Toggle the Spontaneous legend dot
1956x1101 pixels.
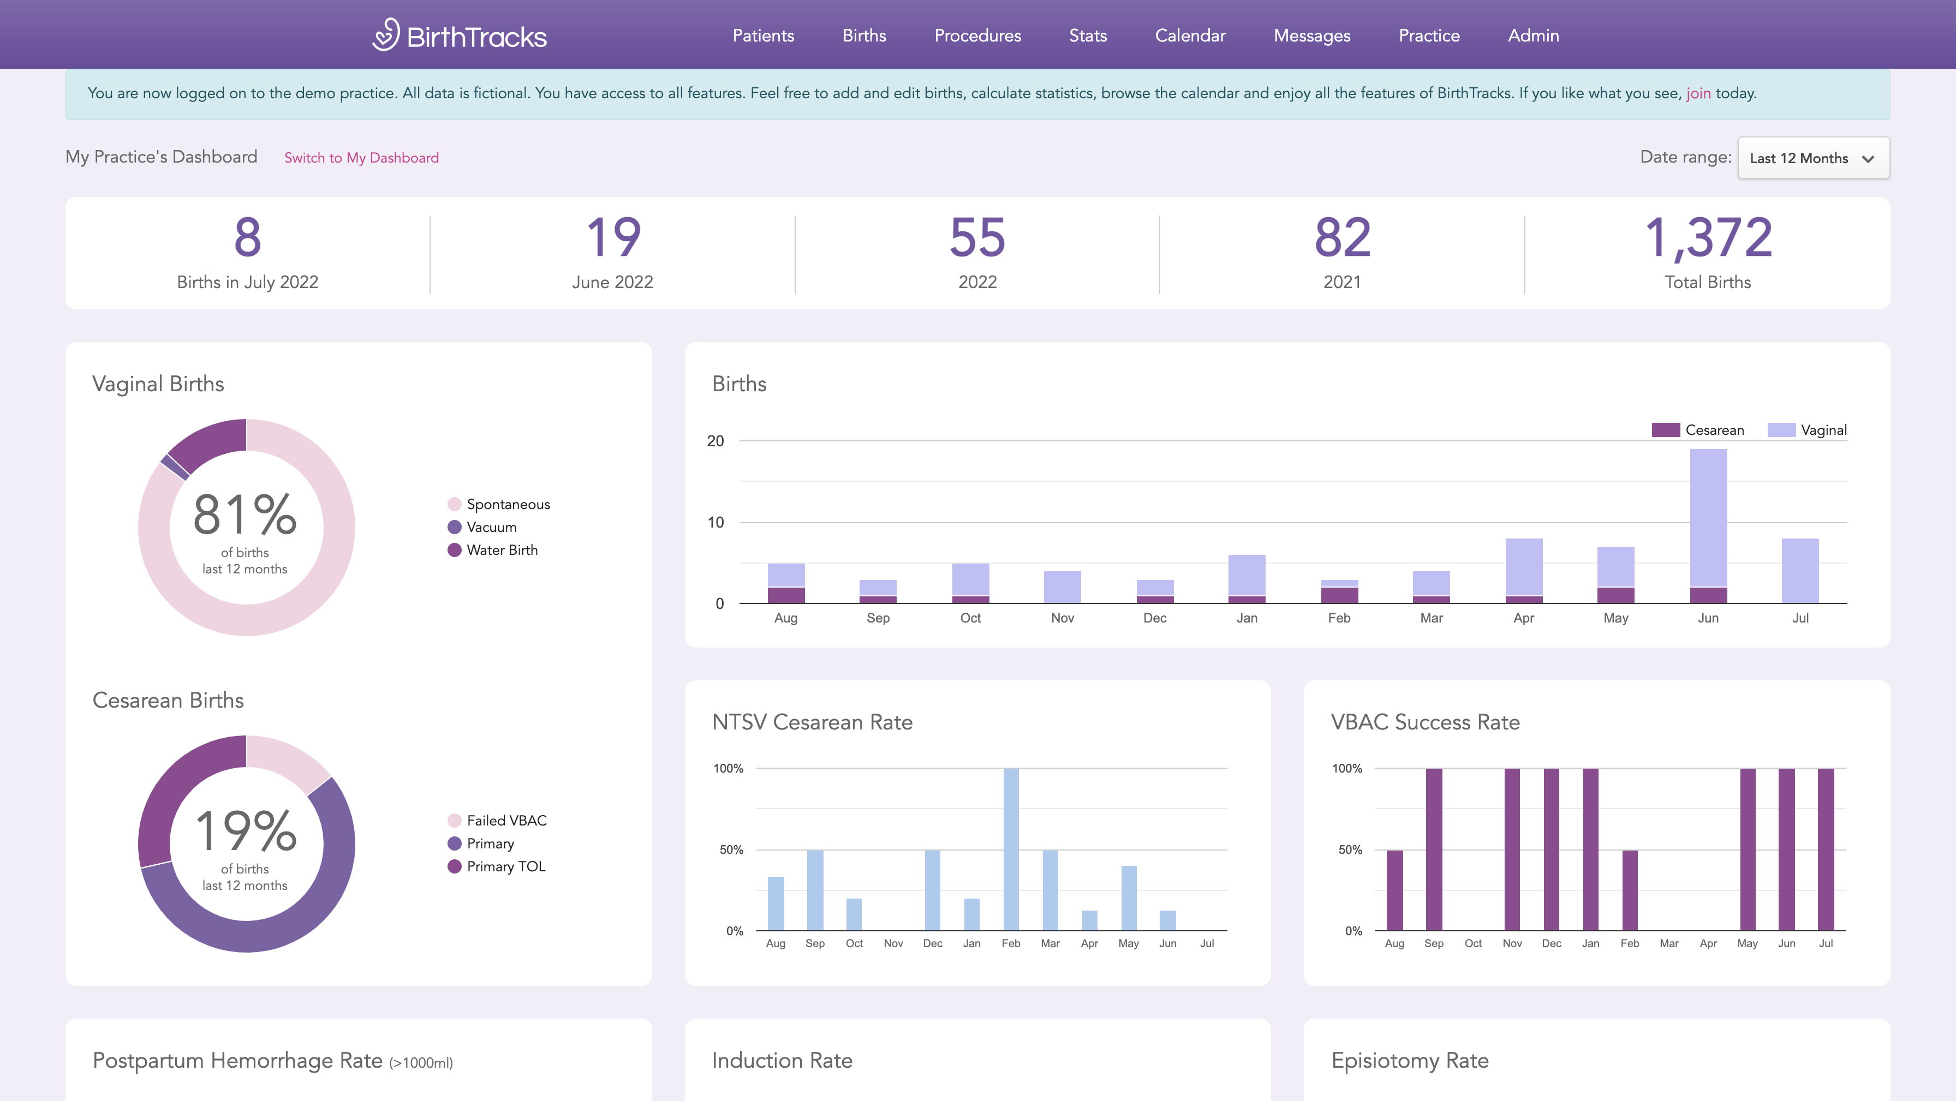(x=454, y=504)
